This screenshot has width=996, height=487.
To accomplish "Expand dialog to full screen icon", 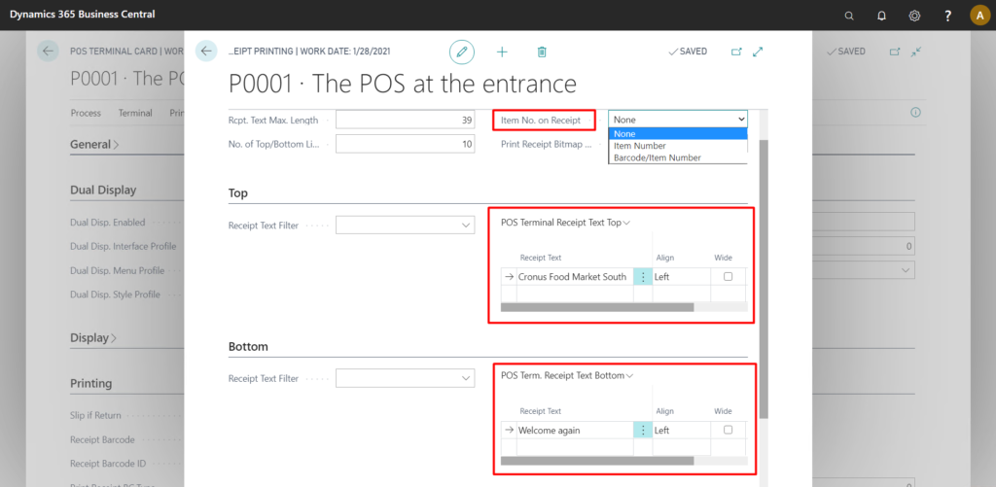I will [757, 52].
